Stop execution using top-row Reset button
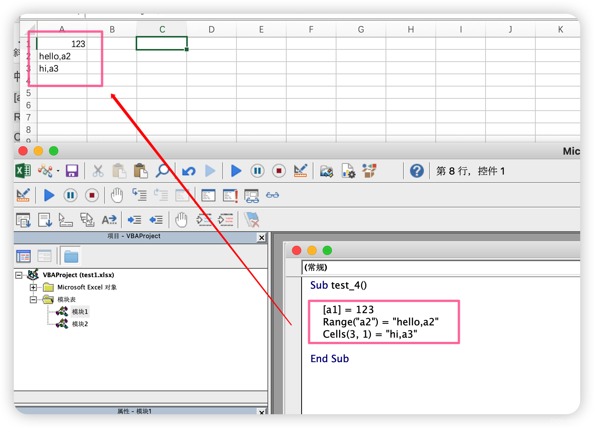This screenshot has height=428, width=594. (279, 171)
